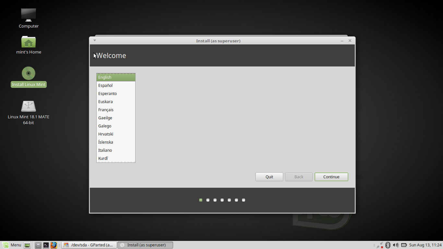Select Galego in the language list
Screen dimensions: 443x249
(x=116, y=126)
